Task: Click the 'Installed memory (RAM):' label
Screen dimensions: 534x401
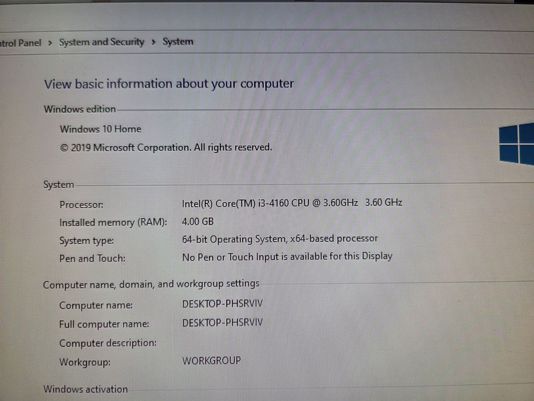Action: click(x=113, y=222)
